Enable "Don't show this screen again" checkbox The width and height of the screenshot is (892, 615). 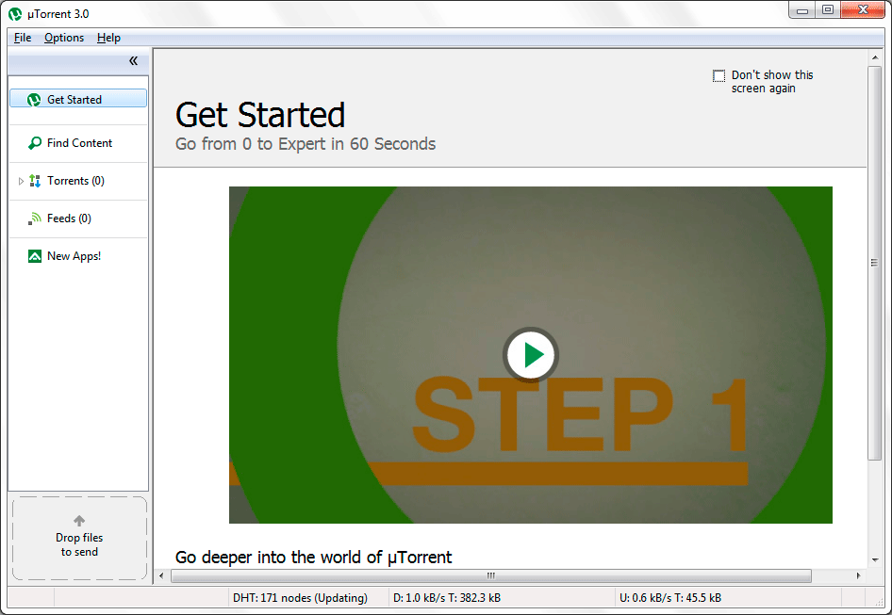(x=719, y=75)
